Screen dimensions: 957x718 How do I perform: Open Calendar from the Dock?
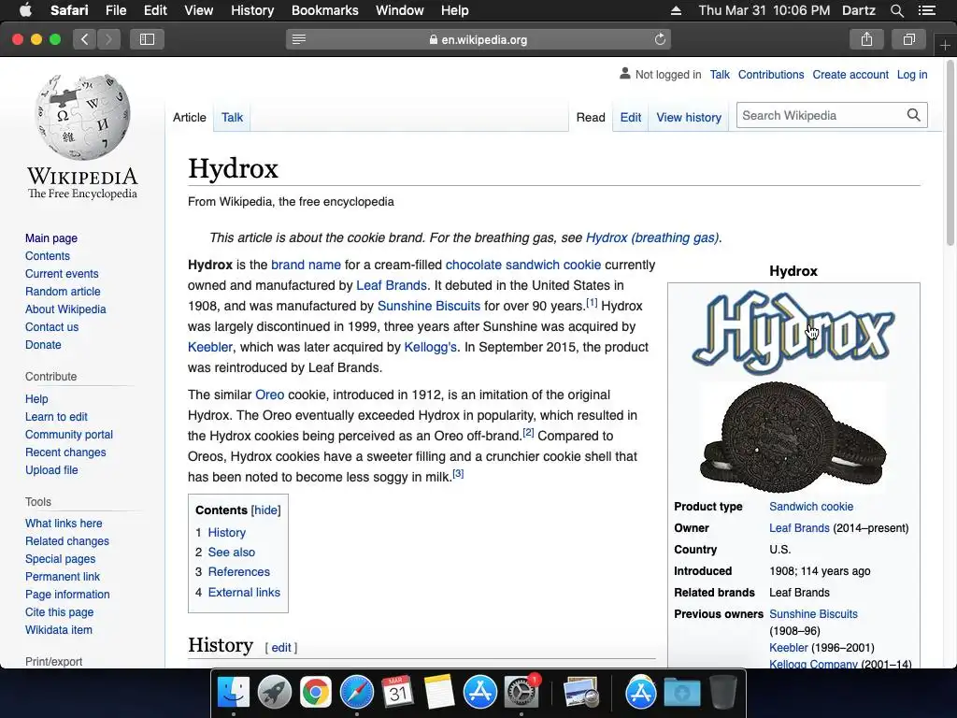click(397, 693)
